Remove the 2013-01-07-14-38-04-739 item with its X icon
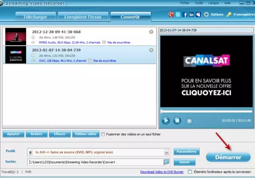 [x=151, y=50]
